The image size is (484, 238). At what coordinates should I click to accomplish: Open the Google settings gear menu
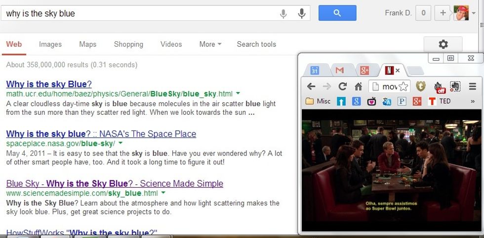pos(444,44)
